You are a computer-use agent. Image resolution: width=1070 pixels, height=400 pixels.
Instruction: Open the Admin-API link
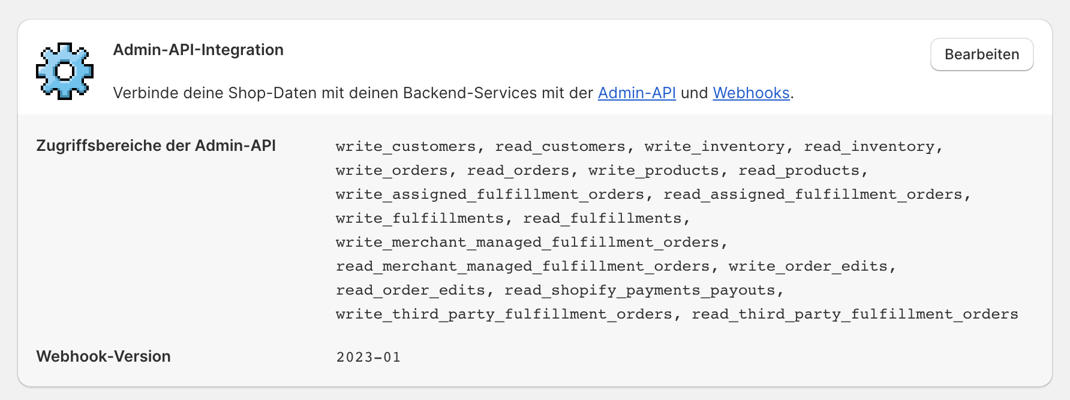point(637,93)
